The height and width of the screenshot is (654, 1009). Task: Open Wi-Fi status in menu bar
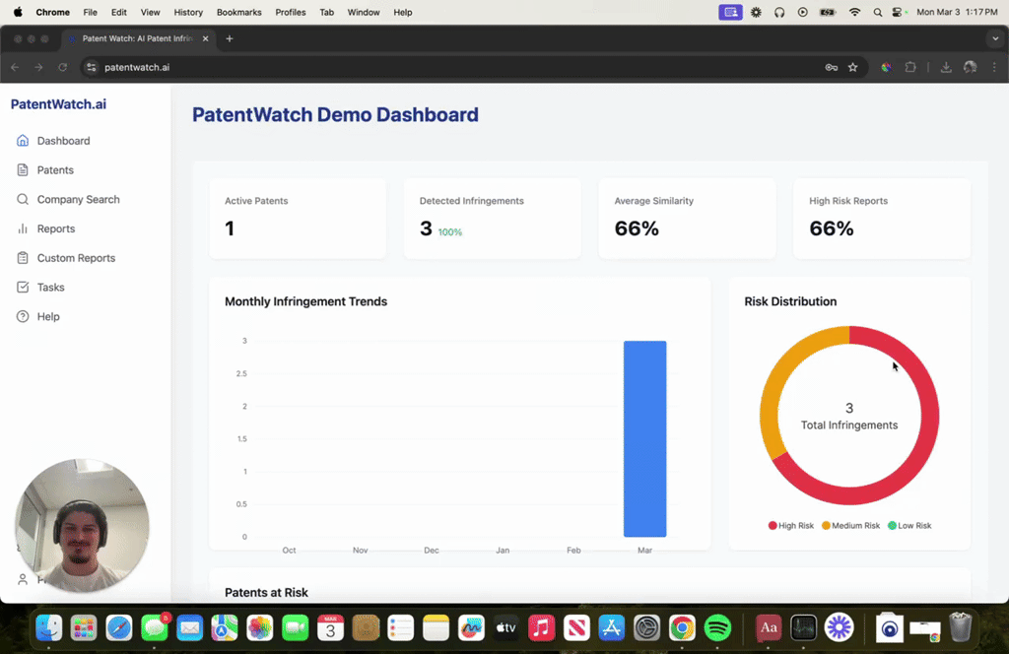pos(854,12)
